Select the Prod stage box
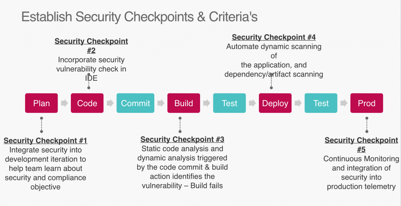 [367, 103]
